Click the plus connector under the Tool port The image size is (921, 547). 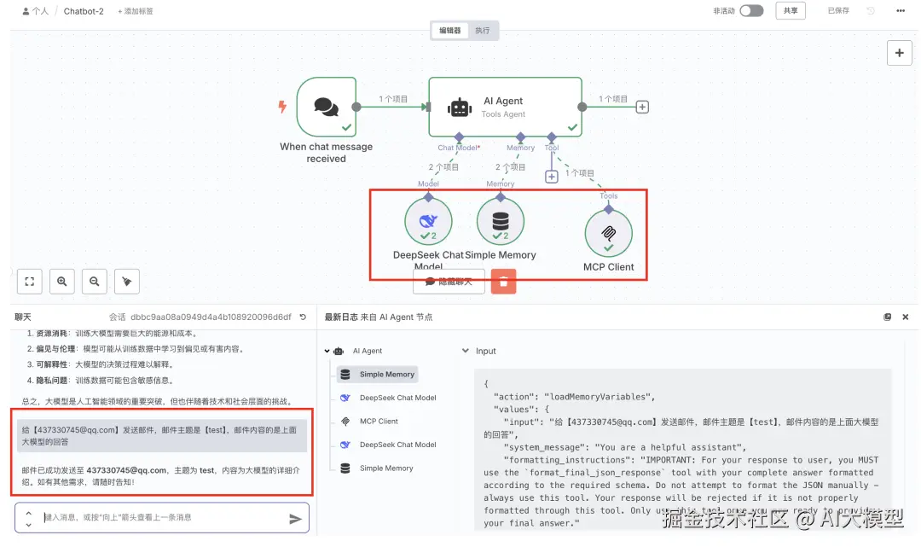[552, 177]
